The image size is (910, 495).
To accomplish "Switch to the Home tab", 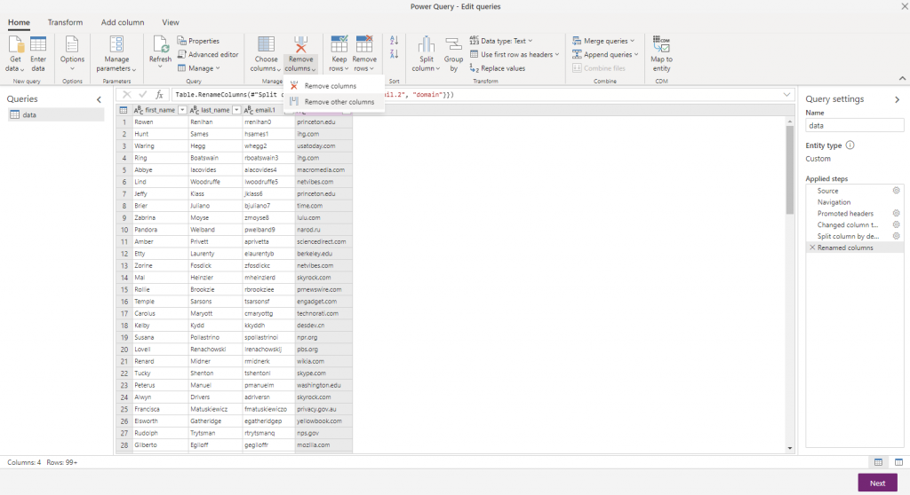I will 19,22.
